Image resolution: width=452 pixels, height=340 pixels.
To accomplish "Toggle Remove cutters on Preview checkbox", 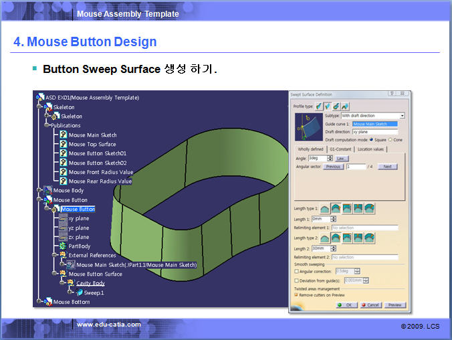I will [x=296, y=294].
